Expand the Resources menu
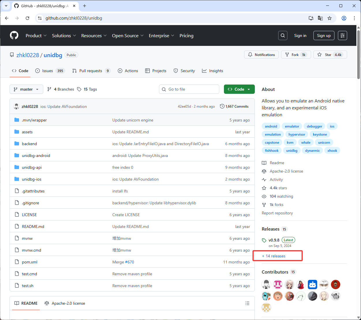The height and width of the screenshot is (320, 361). (94, 35)
